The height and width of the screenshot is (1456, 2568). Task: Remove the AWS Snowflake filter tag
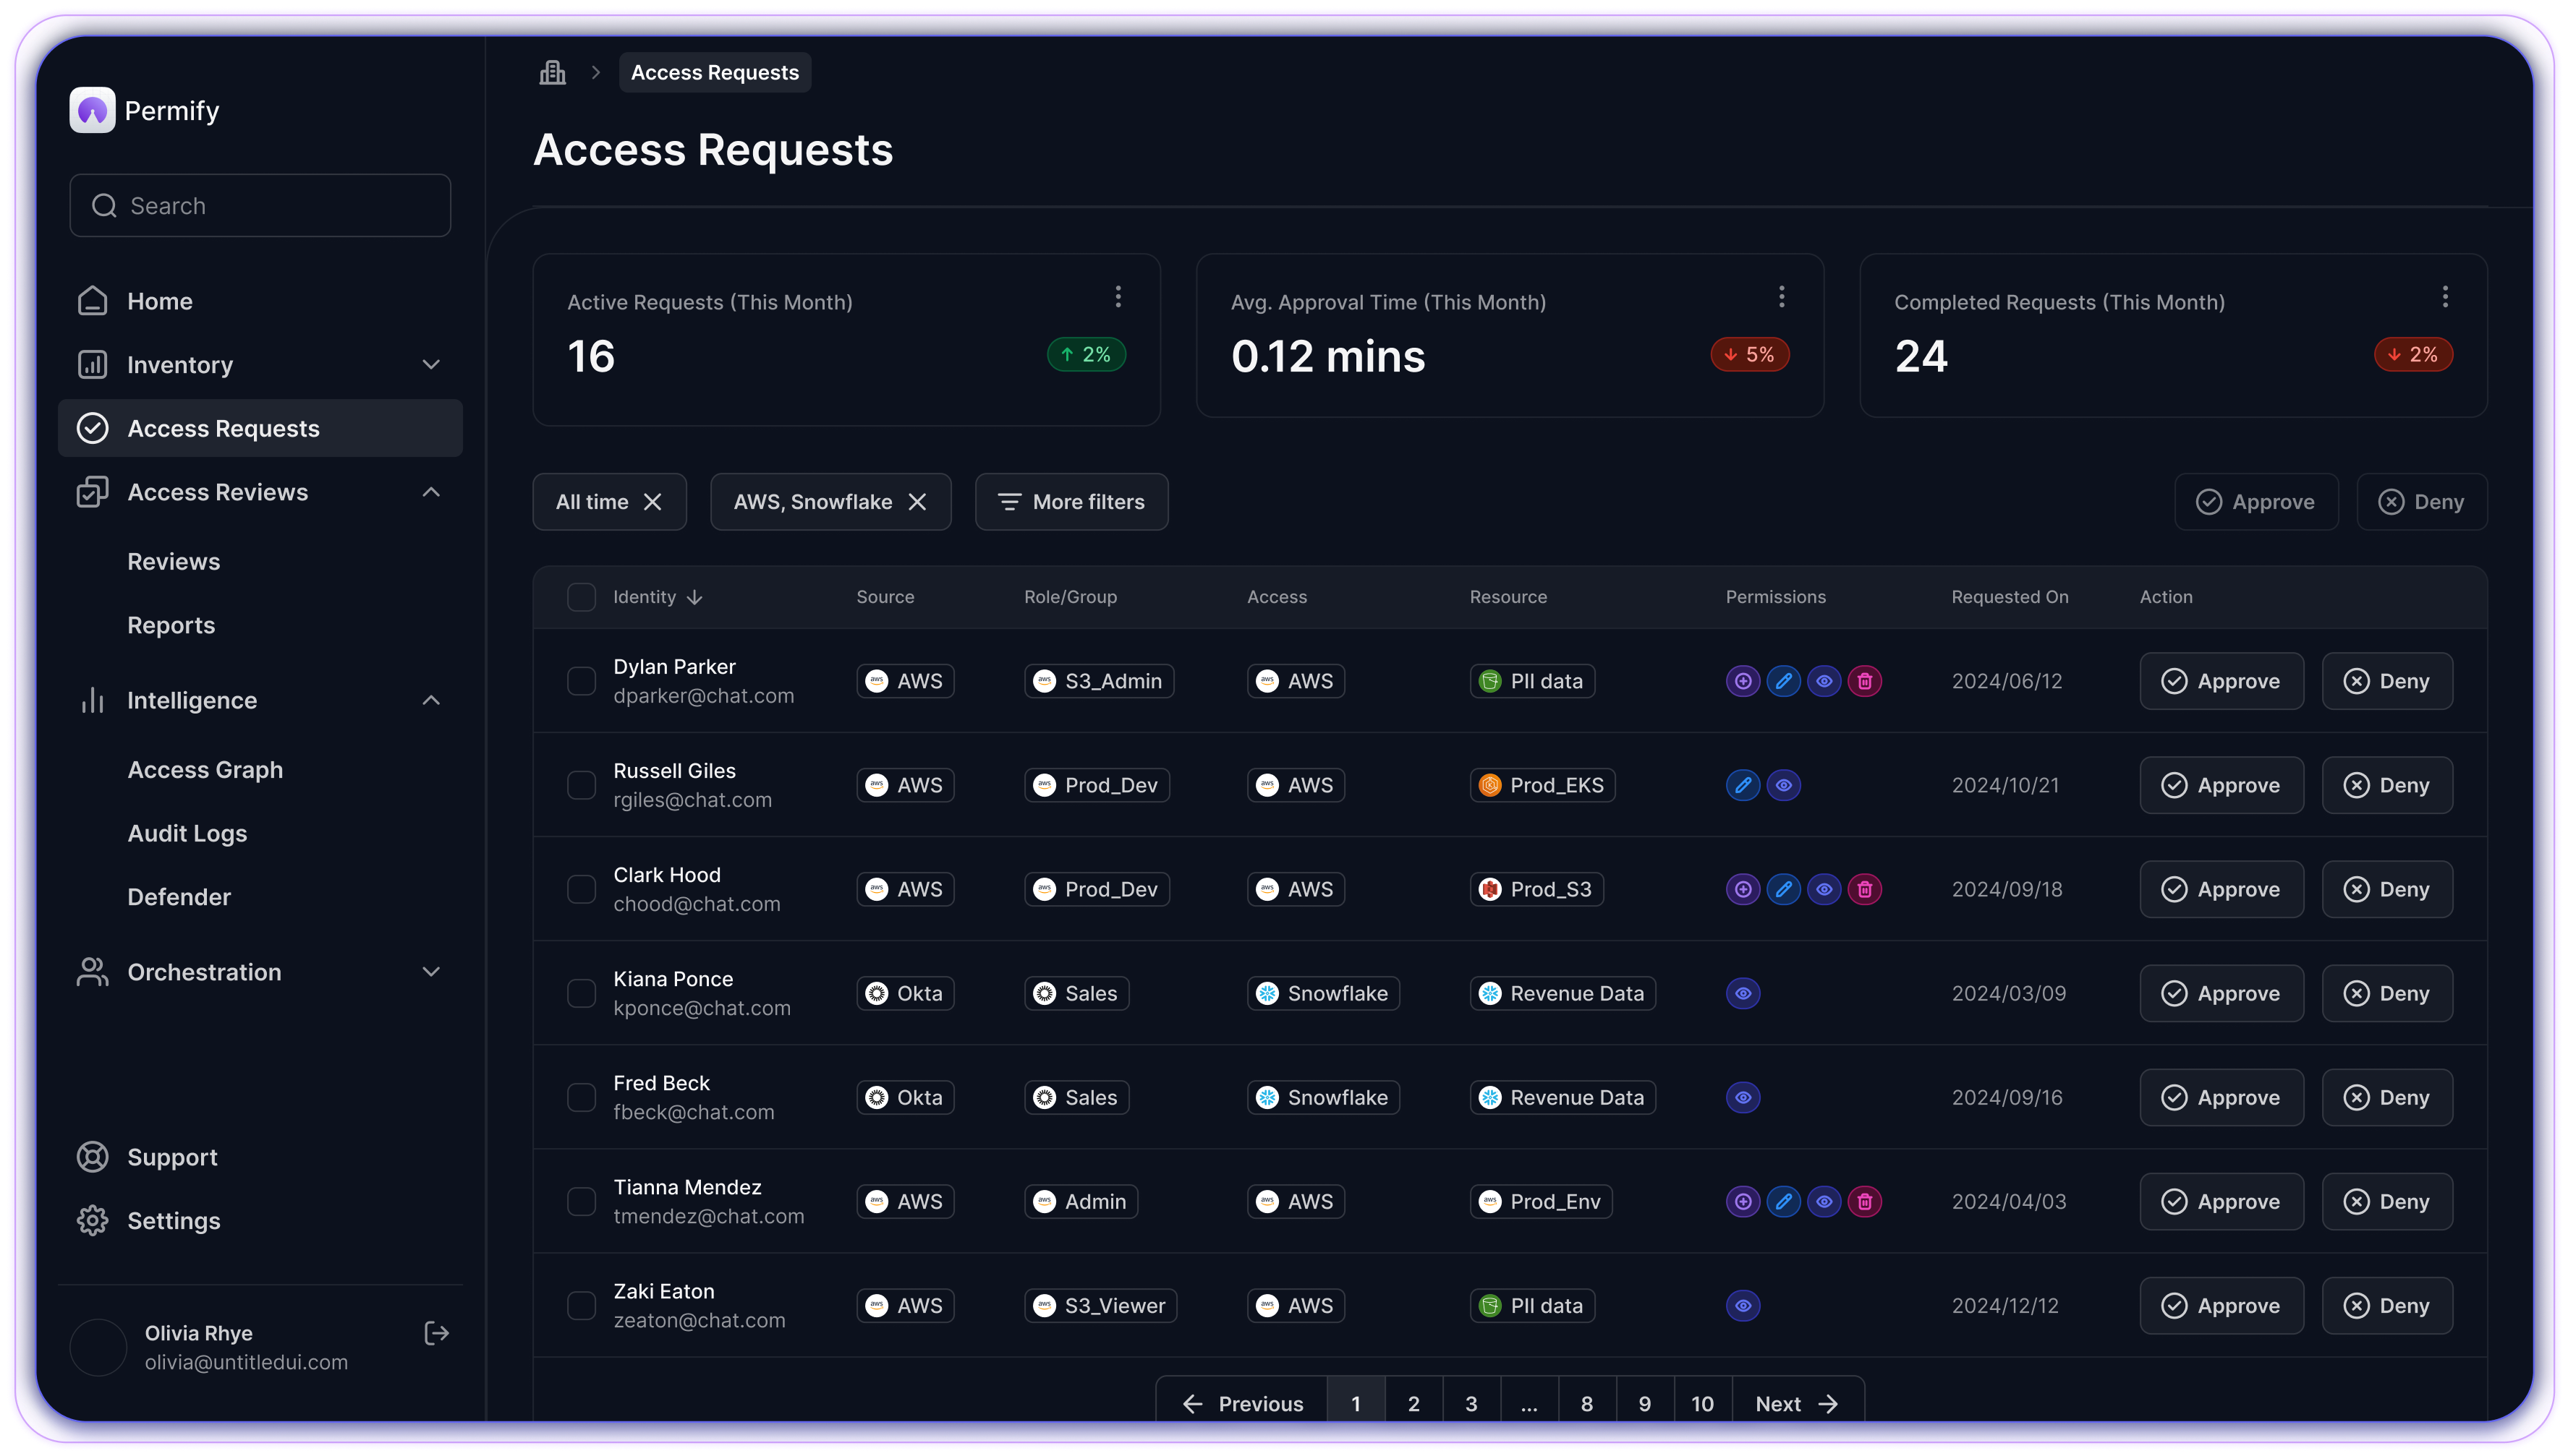919,500
